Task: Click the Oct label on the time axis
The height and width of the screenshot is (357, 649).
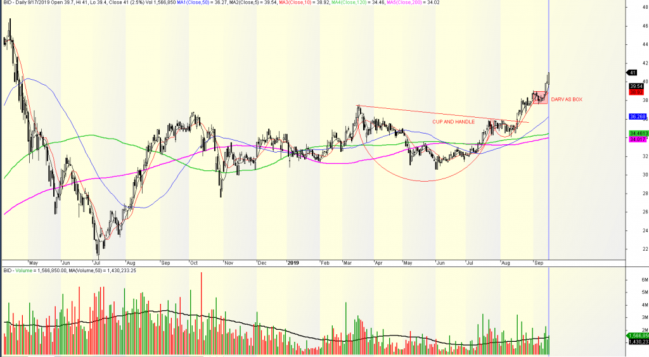Action: click(x=193, y=261)
